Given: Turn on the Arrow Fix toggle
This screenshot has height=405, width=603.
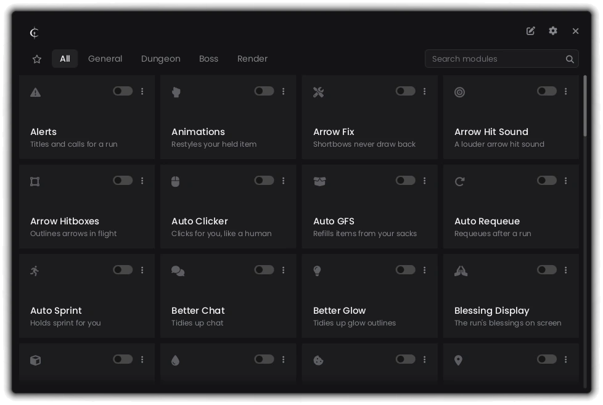Looking at the screenshot, I should [x=406, y=91].
